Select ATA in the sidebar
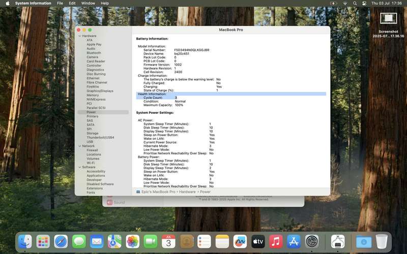The image size is (407, 254). tap(90, 40)
